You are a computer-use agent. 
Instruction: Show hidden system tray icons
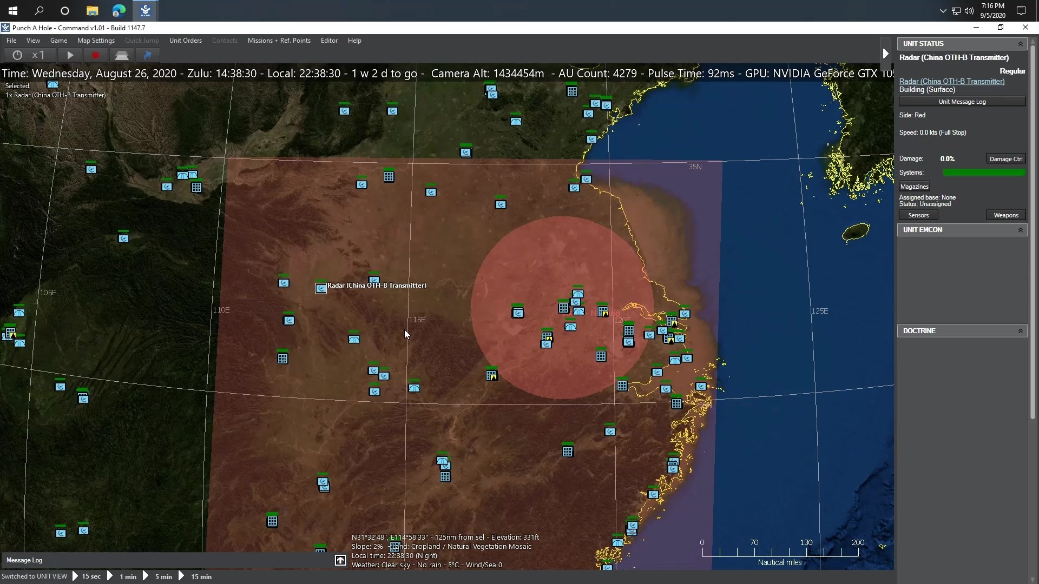(943, 11)
